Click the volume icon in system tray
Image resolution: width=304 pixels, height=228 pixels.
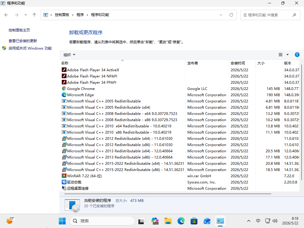(x=275, y=221)
